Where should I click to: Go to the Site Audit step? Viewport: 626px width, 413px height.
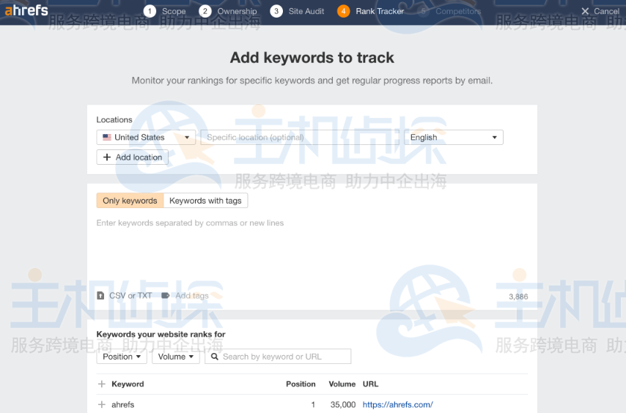306,11
